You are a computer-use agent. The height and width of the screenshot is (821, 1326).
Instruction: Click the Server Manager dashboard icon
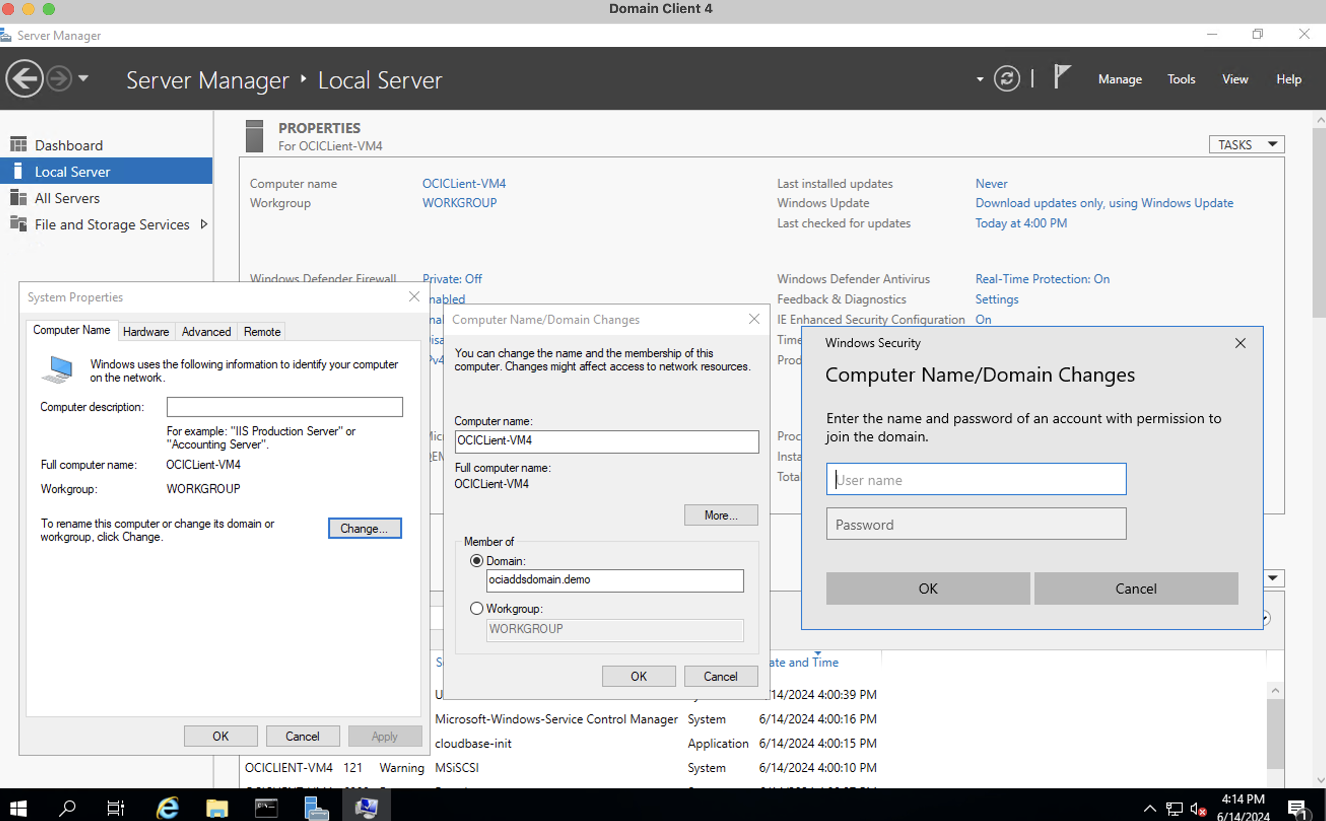18,144
